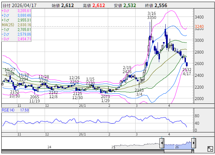Click the horizontal scrollbar thumb below navigator
This screenshot has height=155, width=215.
coord(178,151)
